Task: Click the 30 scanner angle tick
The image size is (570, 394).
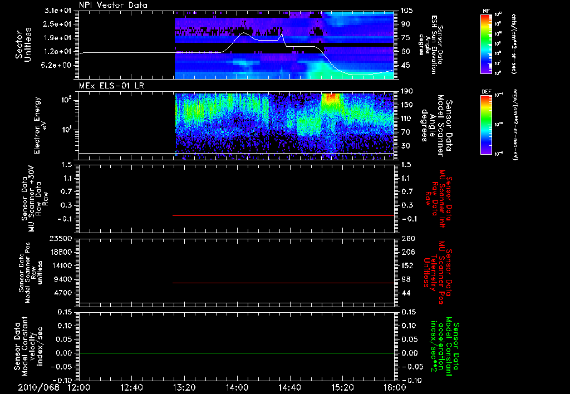Action: coord(405,146)
